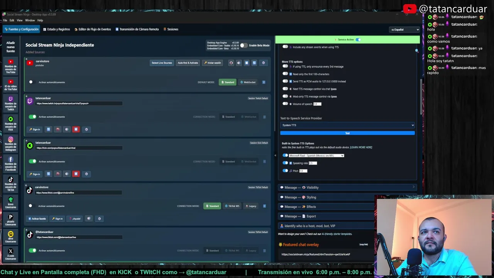Add a Picarto username source
This screenshot has height=278, width=494.
[10, 220]
